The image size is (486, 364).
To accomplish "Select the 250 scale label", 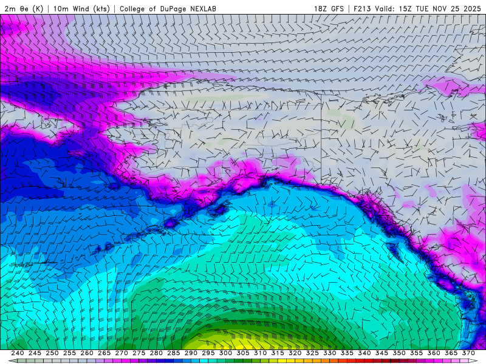I will [x=52, y=353].
